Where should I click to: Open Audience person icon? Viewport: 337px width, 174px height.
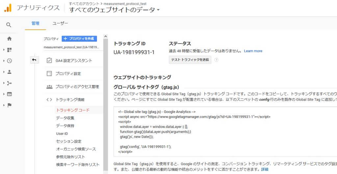[x=9, y=72]
